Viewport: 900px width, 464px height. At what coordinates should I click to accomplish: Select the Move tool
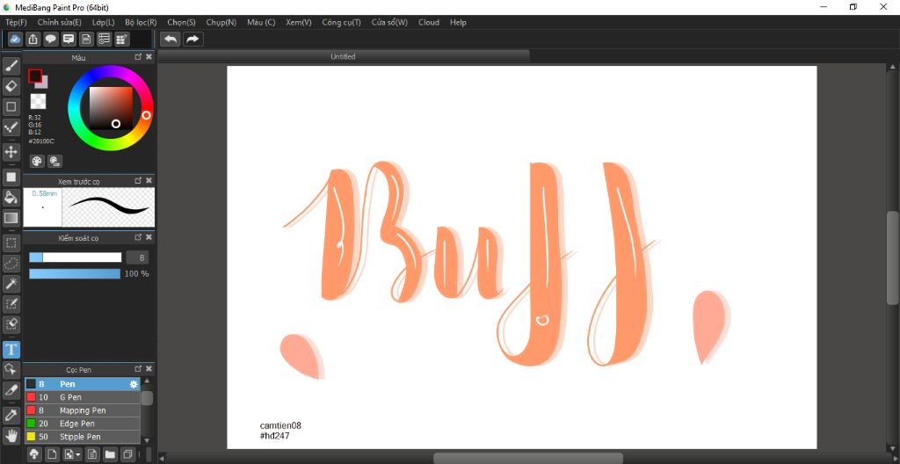point(11,152)
